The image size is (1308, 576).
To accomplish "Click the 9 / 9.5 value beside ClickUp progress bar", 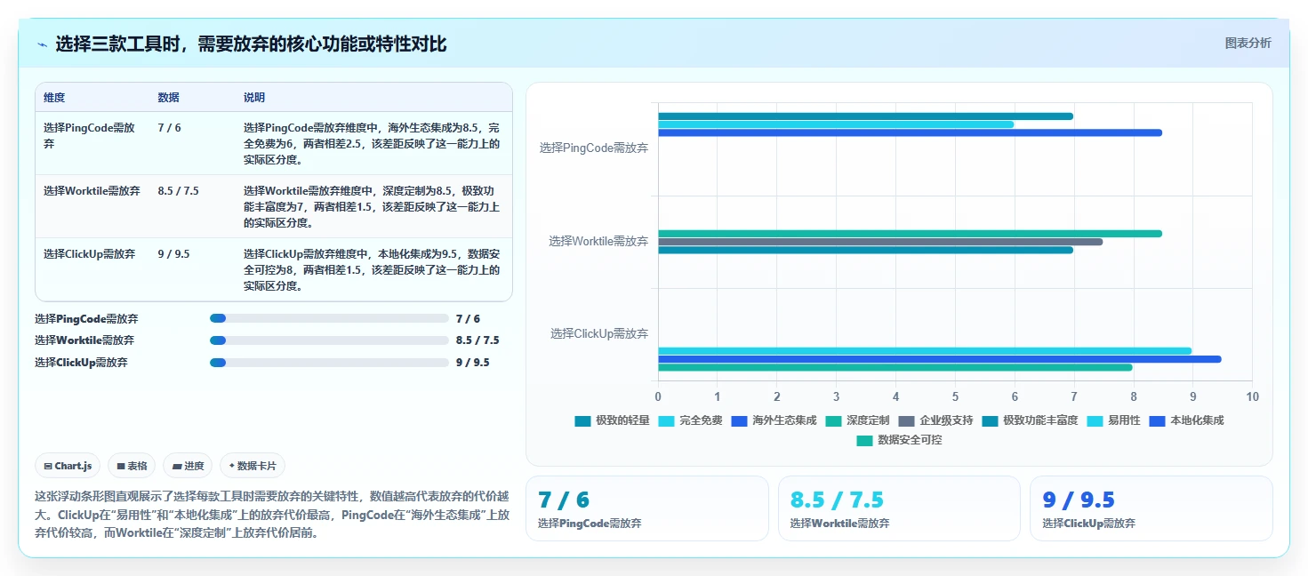I will [x=472, y=363].
